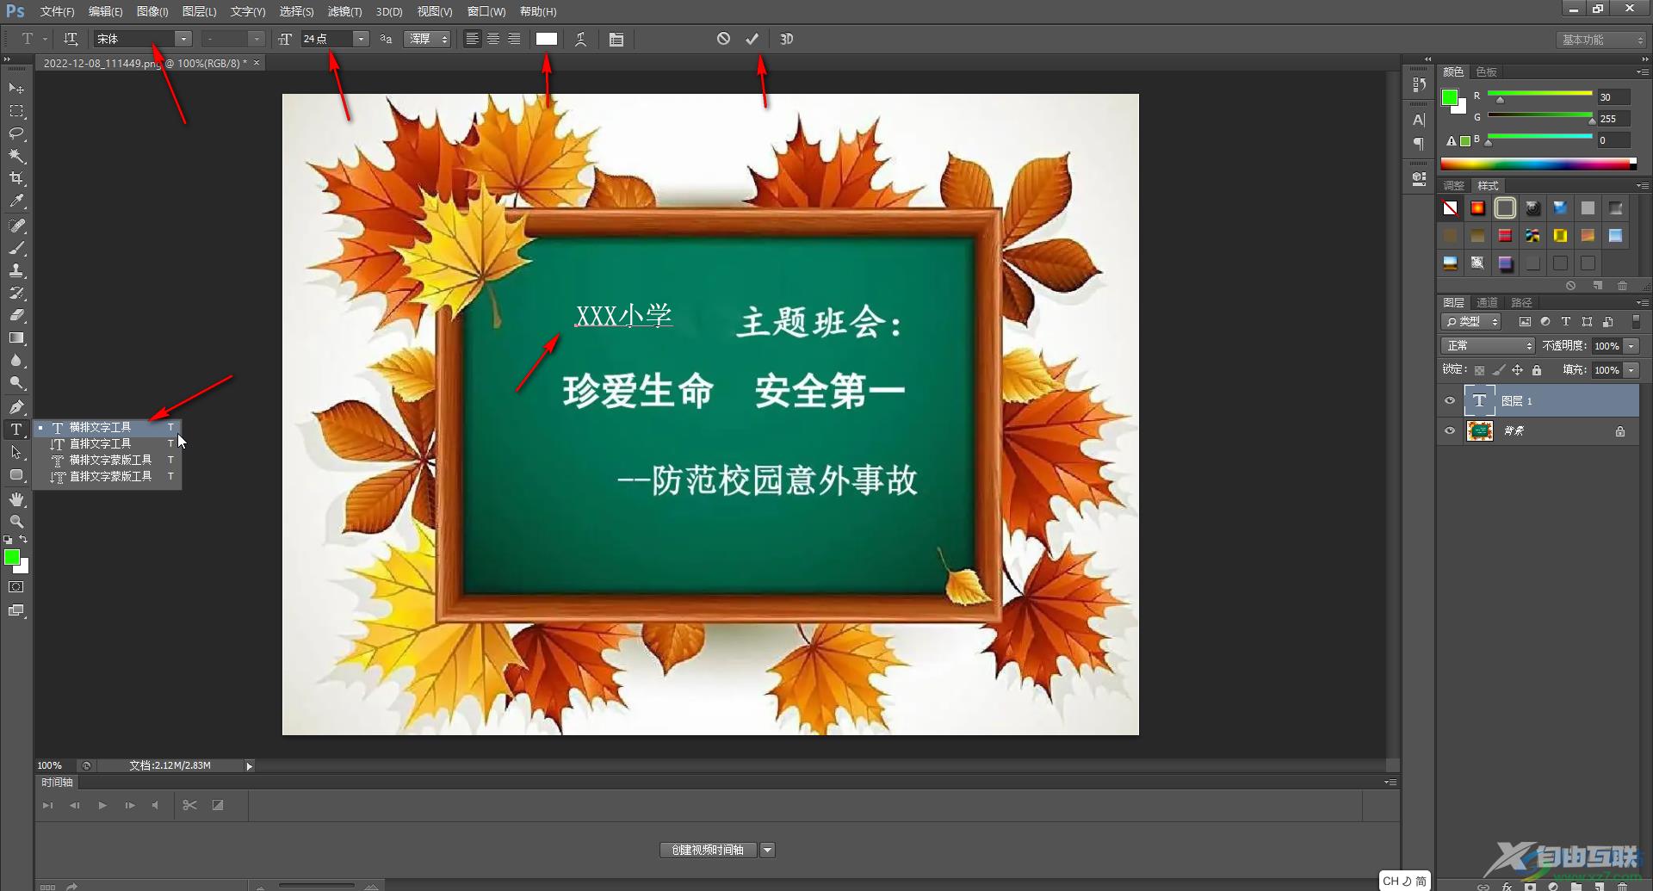Commit current text edits with checkmark
This screenshot has height=891, width=1653.
tap(752, 39)
